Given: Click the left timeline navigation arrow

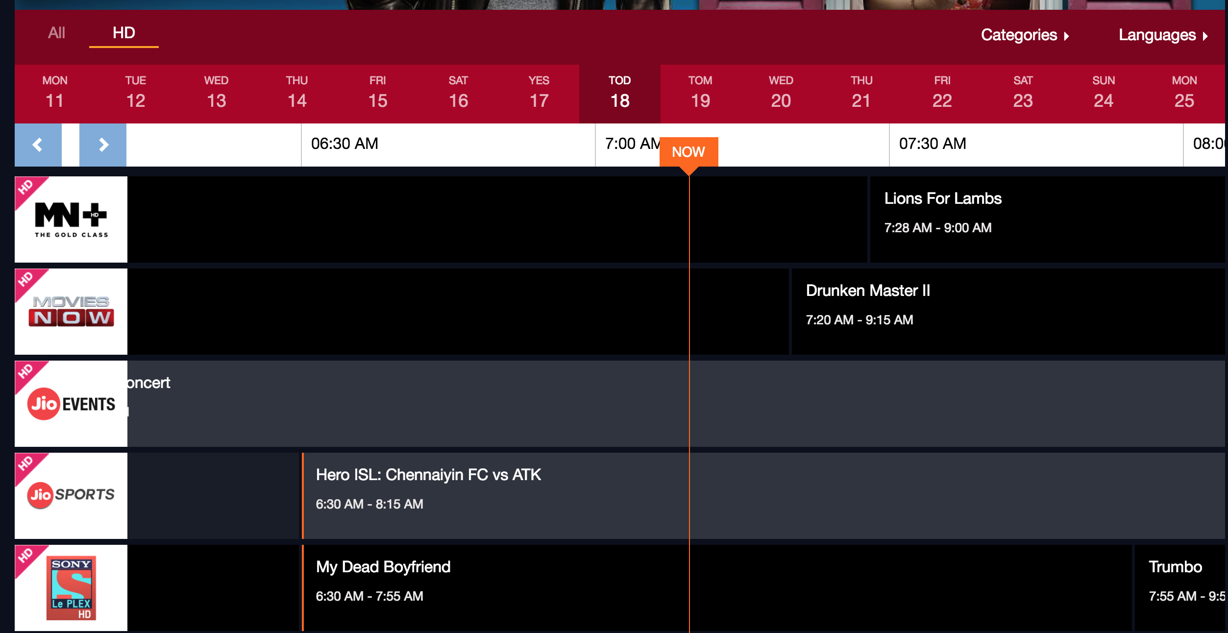Looking at the screenshot, I should pos(38,145).
